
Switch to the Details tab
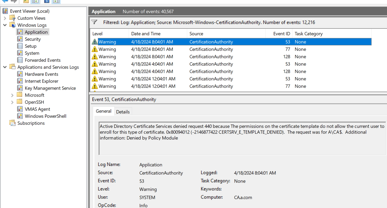[x=123, y=112]
